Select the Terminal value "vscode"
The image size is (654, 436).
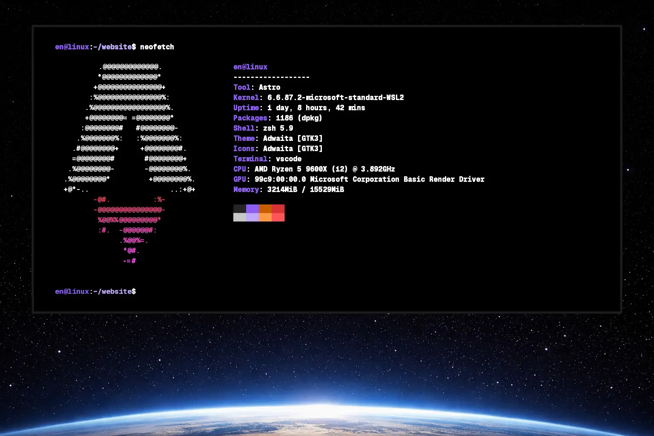289,159
